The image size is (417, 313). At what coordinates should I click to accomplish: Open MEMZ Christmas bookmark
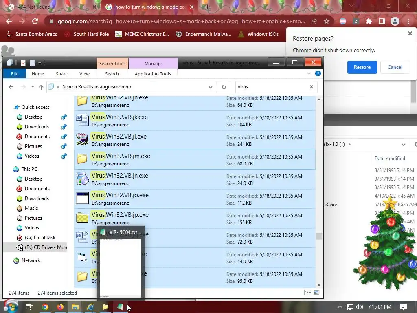142,34
